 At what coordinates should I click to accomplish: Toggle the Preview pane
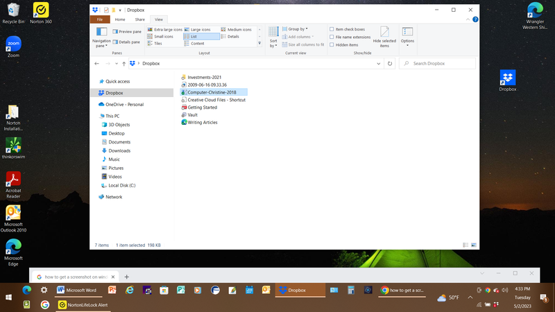127,31
